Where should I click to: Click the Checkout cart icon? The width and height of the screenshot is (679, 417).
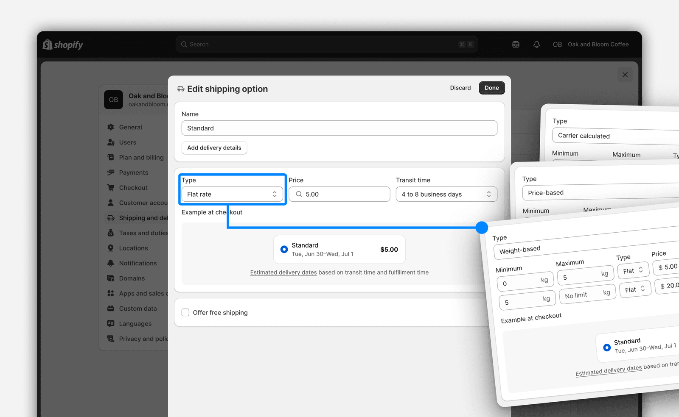click(111, 188)
